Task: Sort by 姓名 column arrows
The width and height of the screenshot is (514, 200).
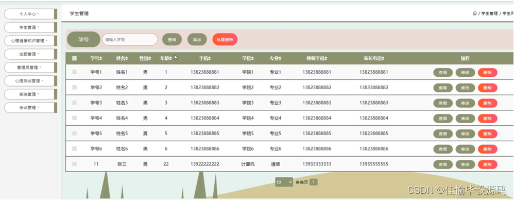Action: click(x=126, y=59)
